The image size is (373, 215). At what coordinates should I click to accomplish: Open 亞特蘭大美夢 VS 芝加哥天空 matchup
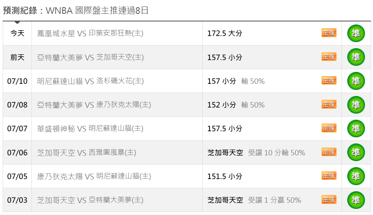(91, 57)
